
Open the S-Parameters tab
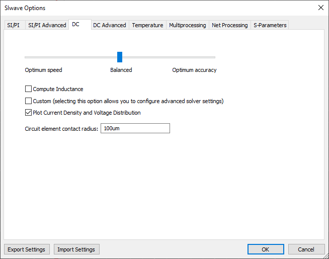pos(270,25)
